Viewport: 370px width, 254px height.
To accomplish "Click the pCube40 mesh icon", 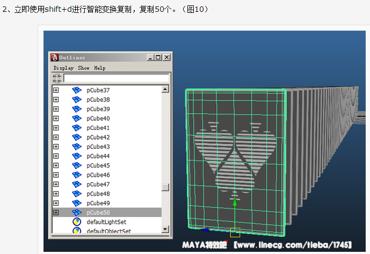I will 77,119.
